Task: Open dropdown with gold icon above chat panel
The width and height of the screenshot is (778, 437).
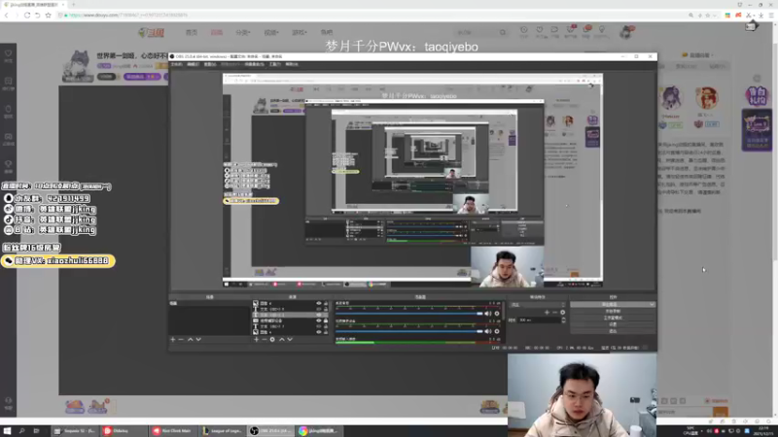Action: 697,55
